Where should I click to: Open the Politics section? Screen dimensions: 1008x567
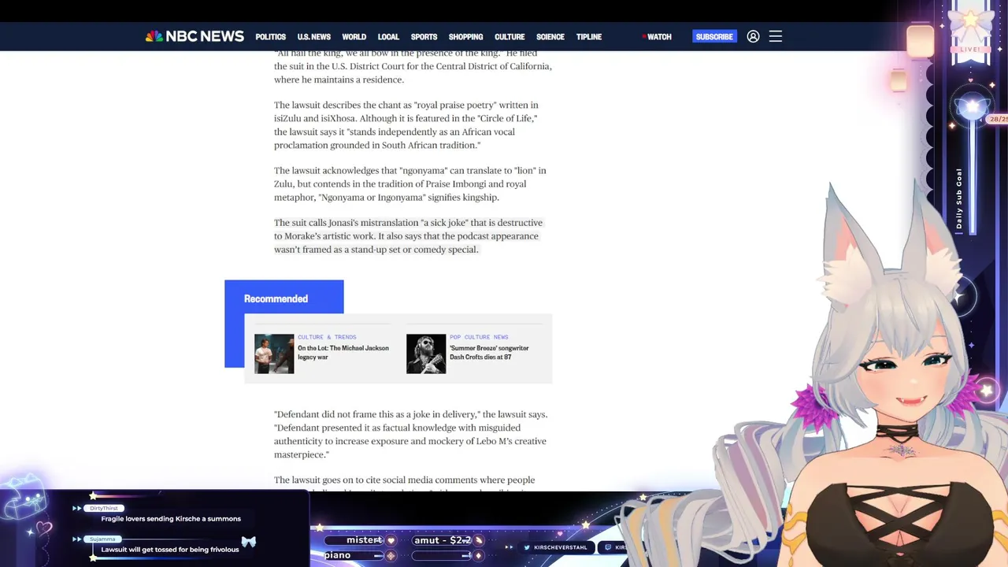point(270,37)
